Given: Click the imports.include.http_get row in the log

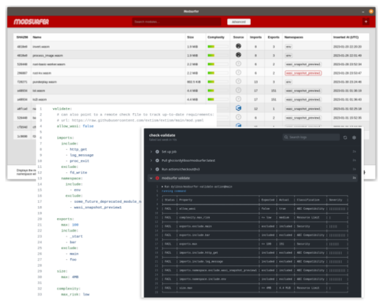Looking at the screenshot, I should (x=255, y=252).
